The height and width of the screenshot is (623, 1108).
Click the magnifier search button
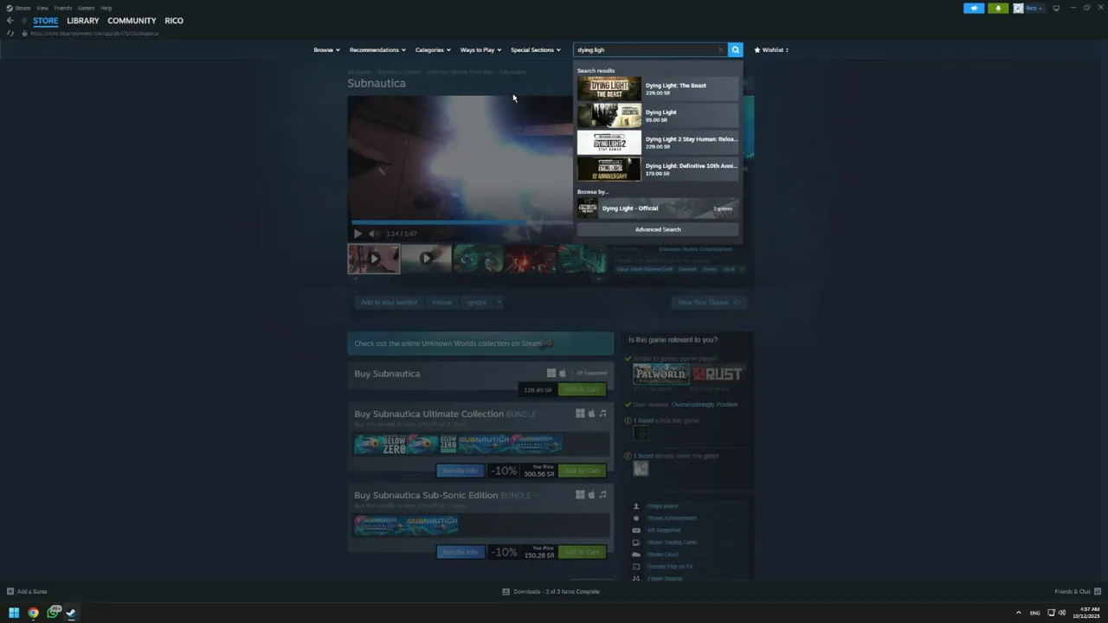click(735, 50)
